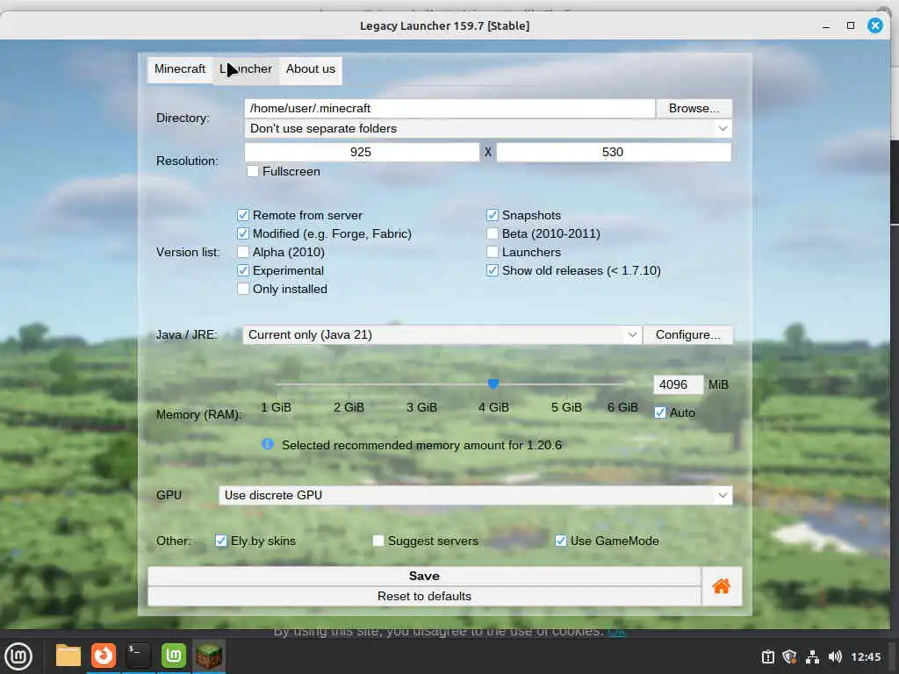The height and width of the screenshot is (674, 899).
Task: Open the shield update manager tray icon
Action: tap(789, 656)
